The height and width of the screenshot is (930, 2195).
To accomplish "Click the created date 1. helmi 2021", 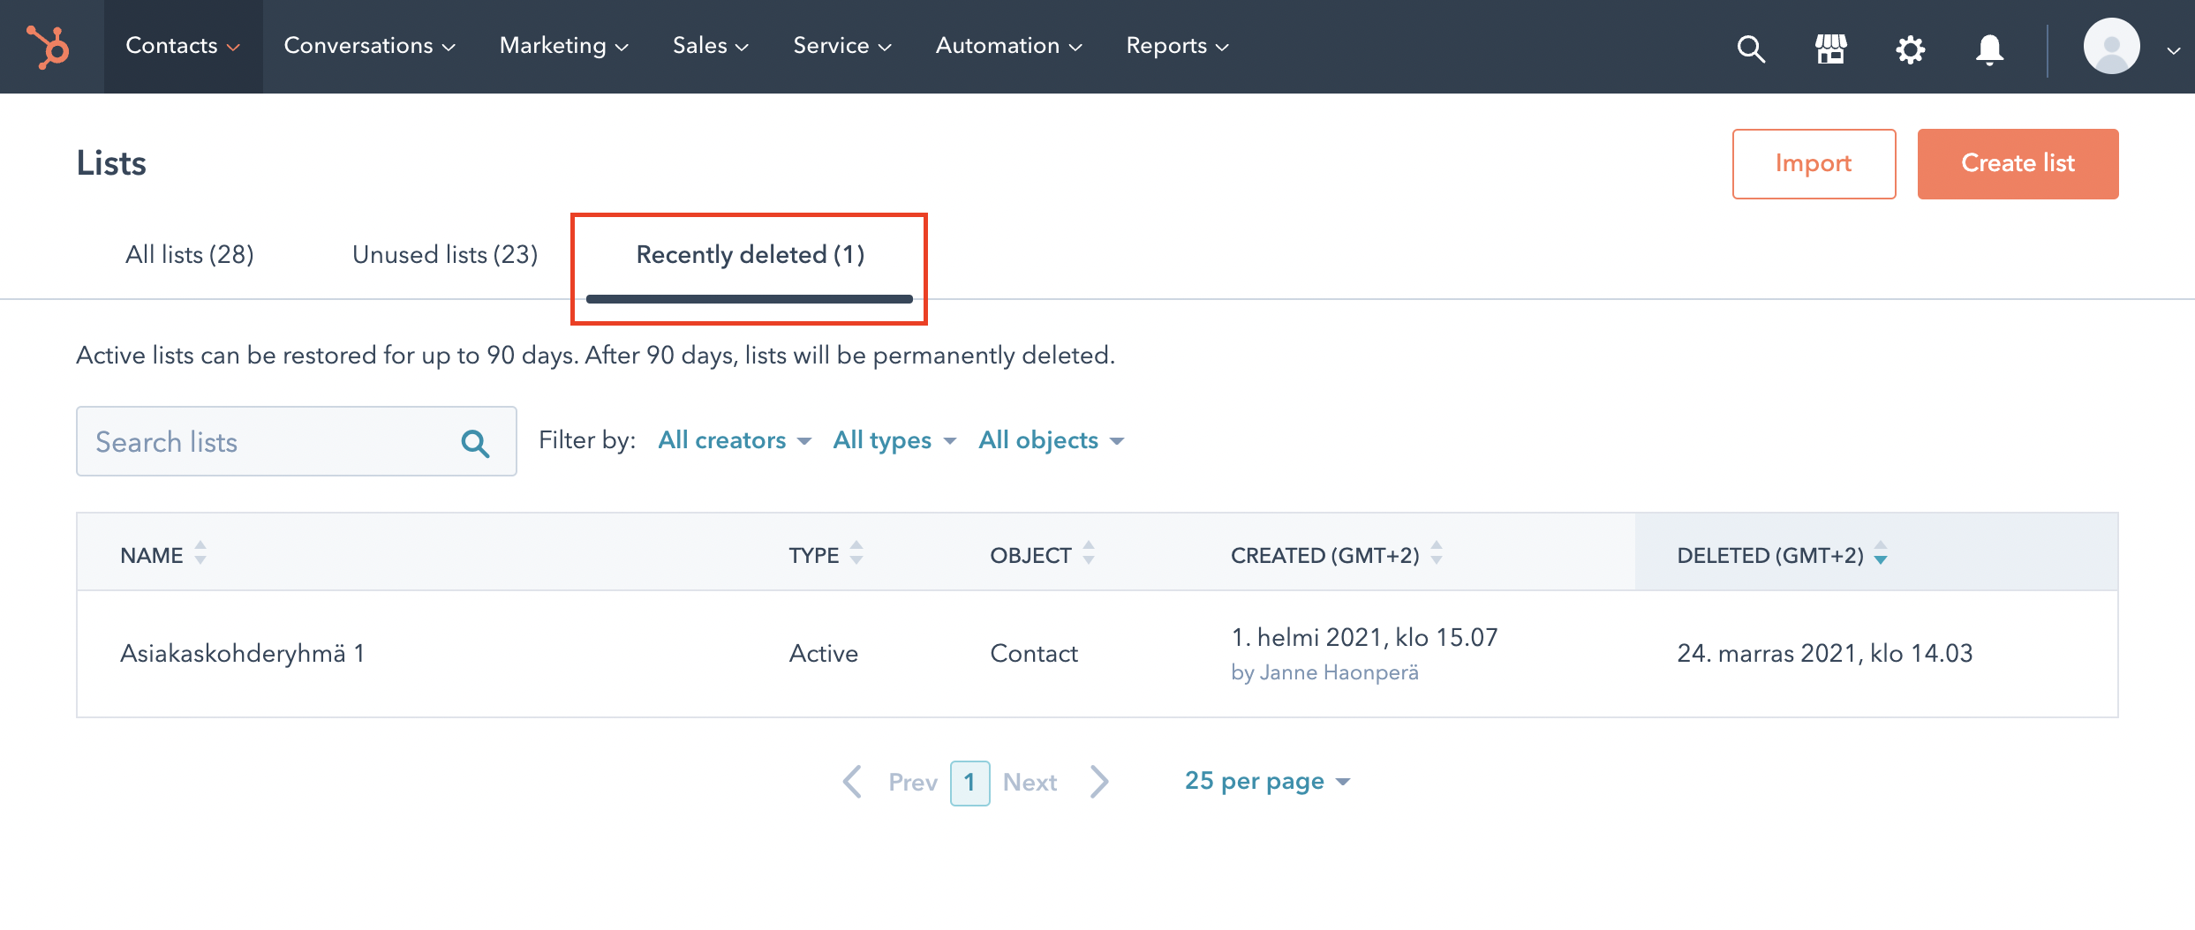I will tap(1364, 637).
